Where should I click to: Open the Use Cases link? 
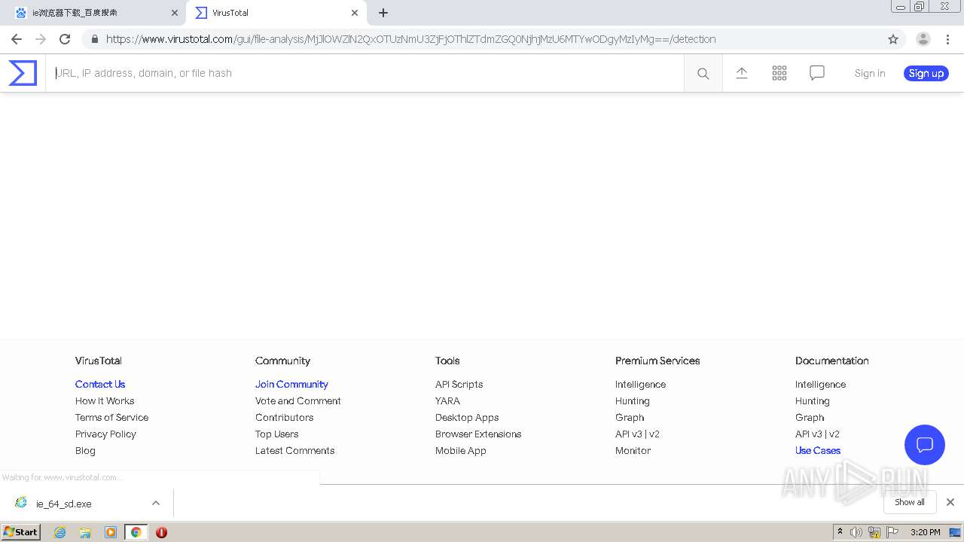(x=818, y=450)
